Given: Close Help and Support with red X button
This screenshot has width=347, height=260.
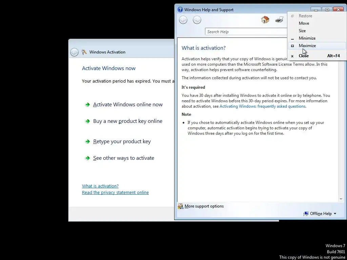Looking at the screenshot, I should [x=338, y=9].
